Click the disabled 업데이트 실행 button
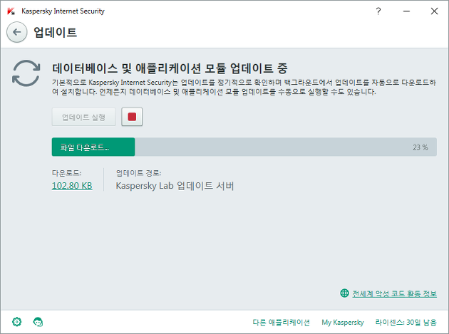This screenshot has height=334, width=449. pos(83,117)
